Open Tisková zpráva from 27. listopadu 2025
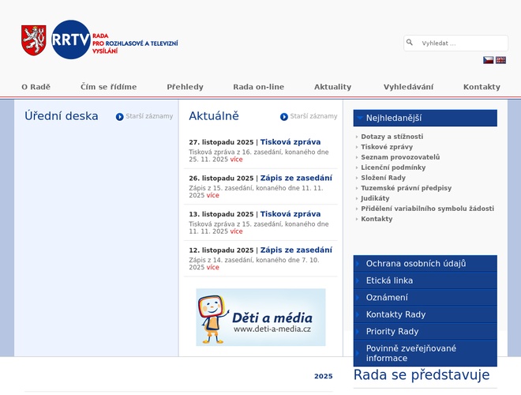This screenshot has height=395, width=521. pyautogui.click(x=290, y=142)
